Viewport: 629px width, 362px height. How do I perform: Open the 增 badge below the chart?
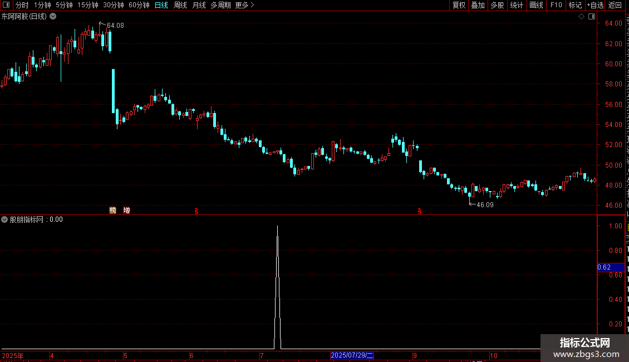tap(127, 211)
